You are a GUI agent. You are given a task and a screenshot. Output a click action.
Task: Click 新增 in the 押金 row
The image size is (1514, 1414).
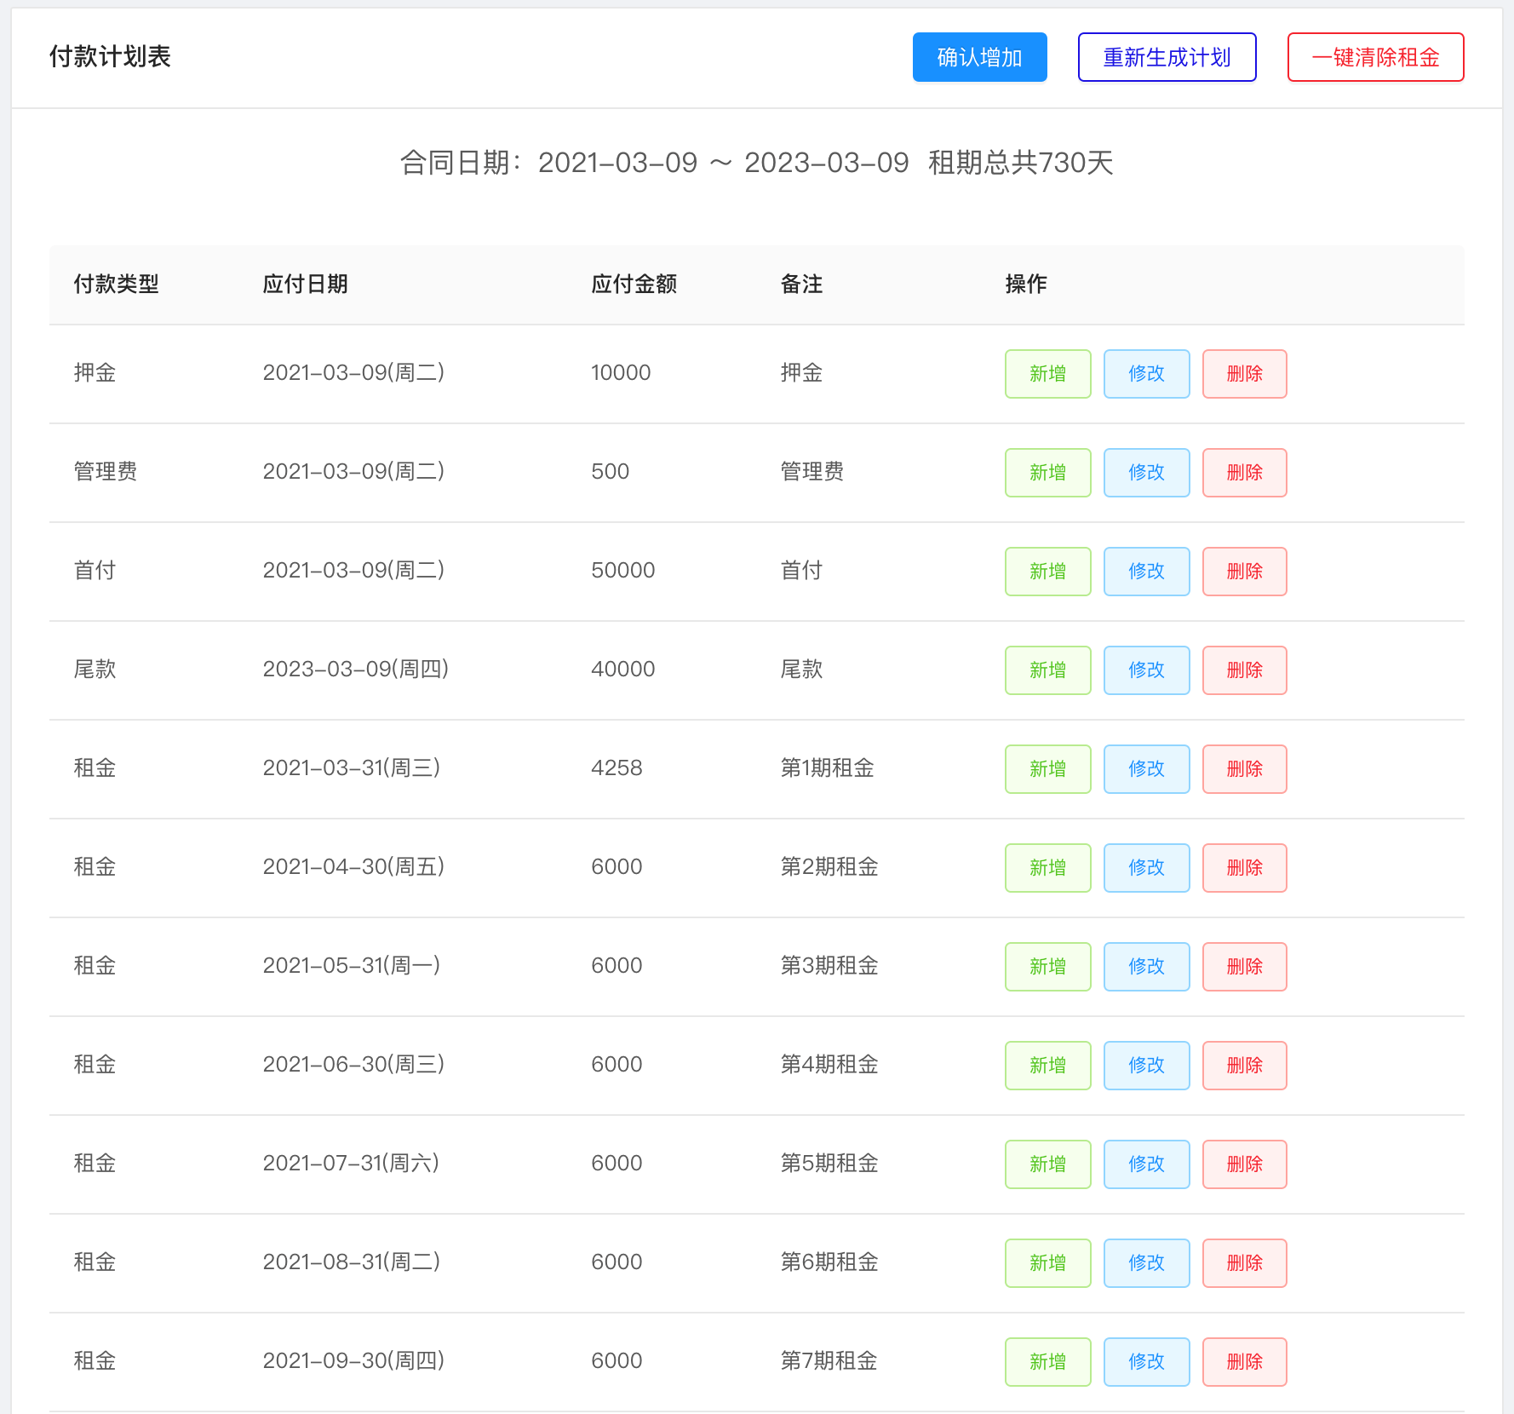[1047, 374]
